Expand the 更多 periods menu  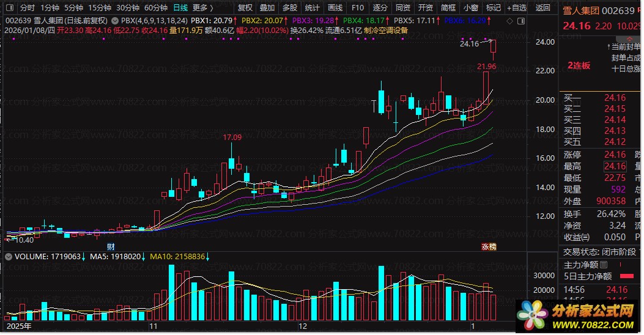[x=203, y=7]
